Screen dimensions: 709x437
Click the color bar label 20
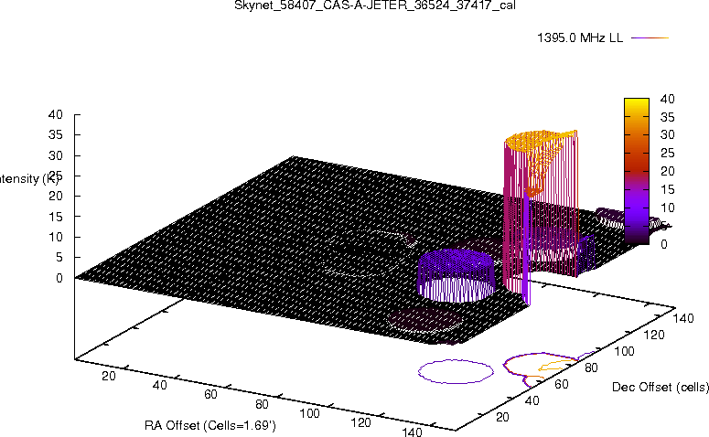click(x=668, y=171)
